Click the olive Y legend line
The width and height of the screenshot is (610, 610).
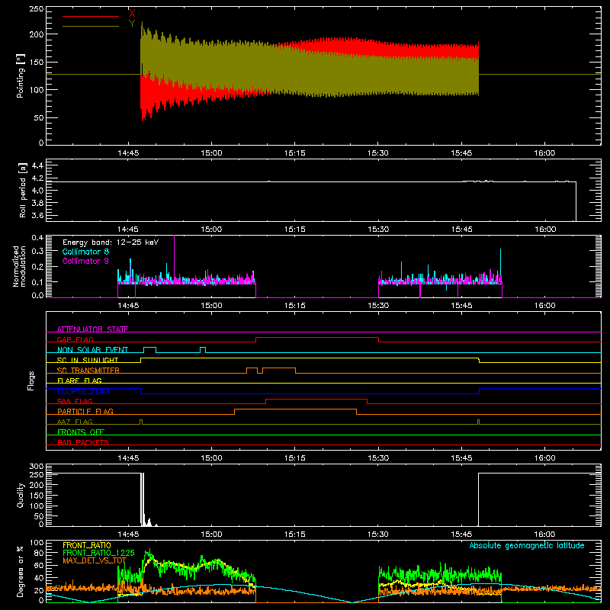(91, 26)
